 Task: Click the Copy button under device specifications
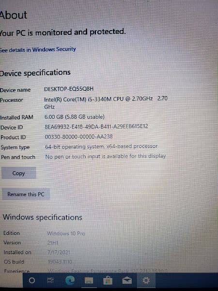(x=19, y=173)
